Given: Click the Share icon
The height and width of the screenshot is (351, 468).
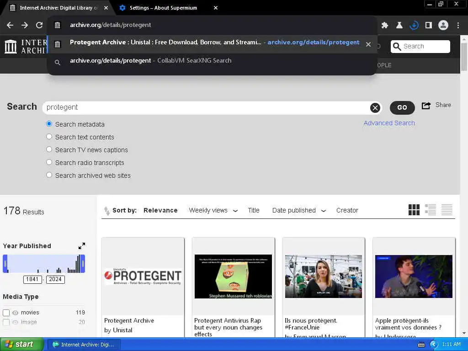Looking at the screenshot, I should (426, 106).
